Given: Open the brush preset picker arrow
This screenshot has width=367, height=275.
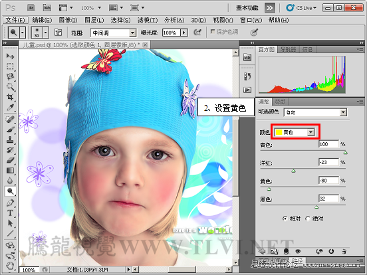Looking at the screenshot, I should pos(46,33).
